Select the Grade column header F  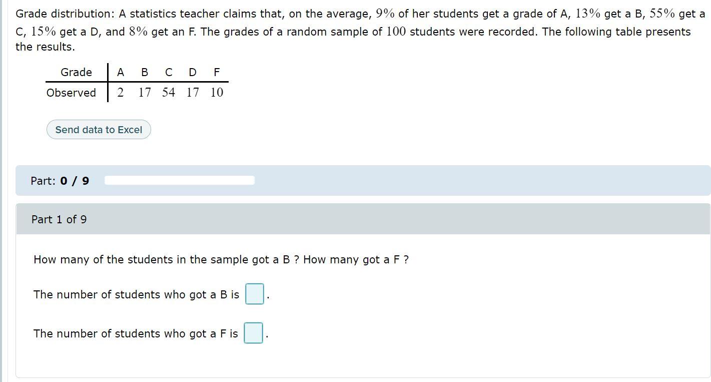[x=216, y=72]
